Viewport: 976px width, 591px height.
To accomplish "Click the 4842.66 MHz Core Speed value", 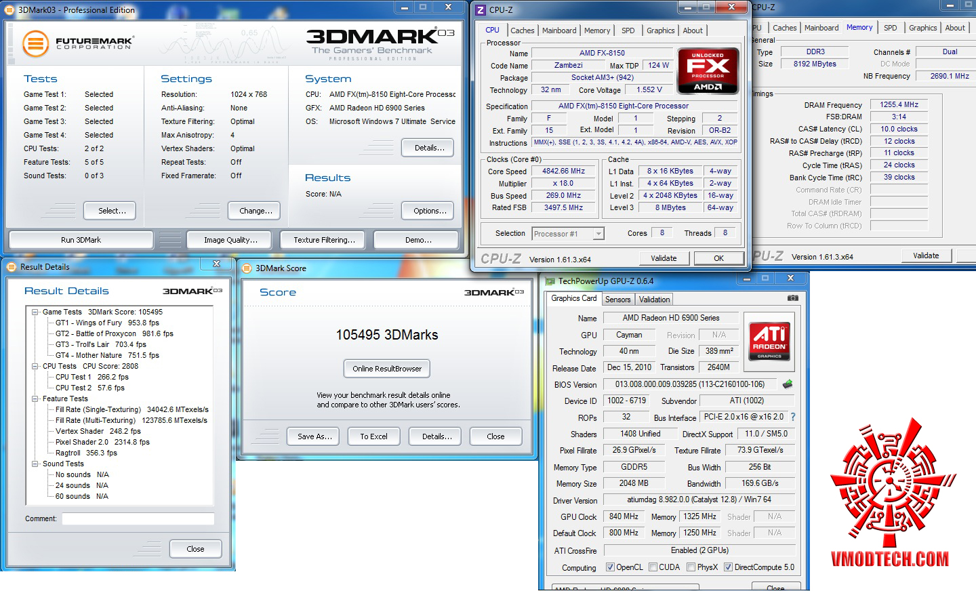I will (x=563, y=171).
